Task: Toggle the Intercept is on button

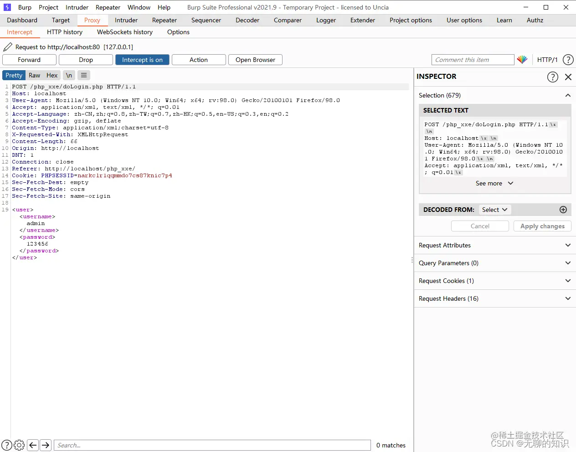Action: click(142, 60)
